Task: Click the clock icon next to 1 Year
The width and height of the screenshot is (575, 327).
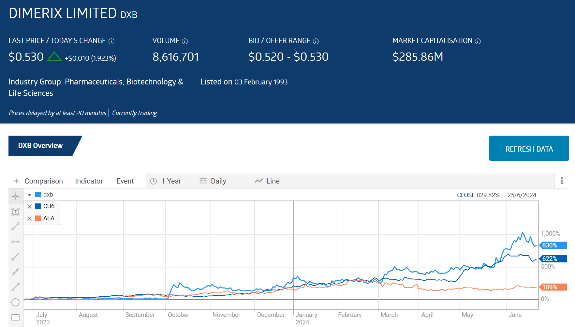Action: 154,181
